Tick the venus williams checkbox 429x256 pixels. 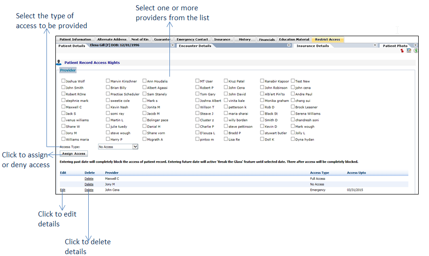coord(63,120)
